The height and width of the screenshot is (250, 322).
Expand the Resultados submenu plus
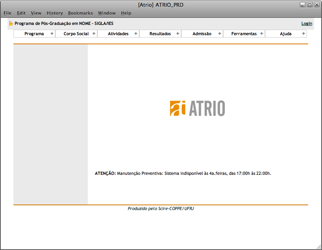click(178, 34)
